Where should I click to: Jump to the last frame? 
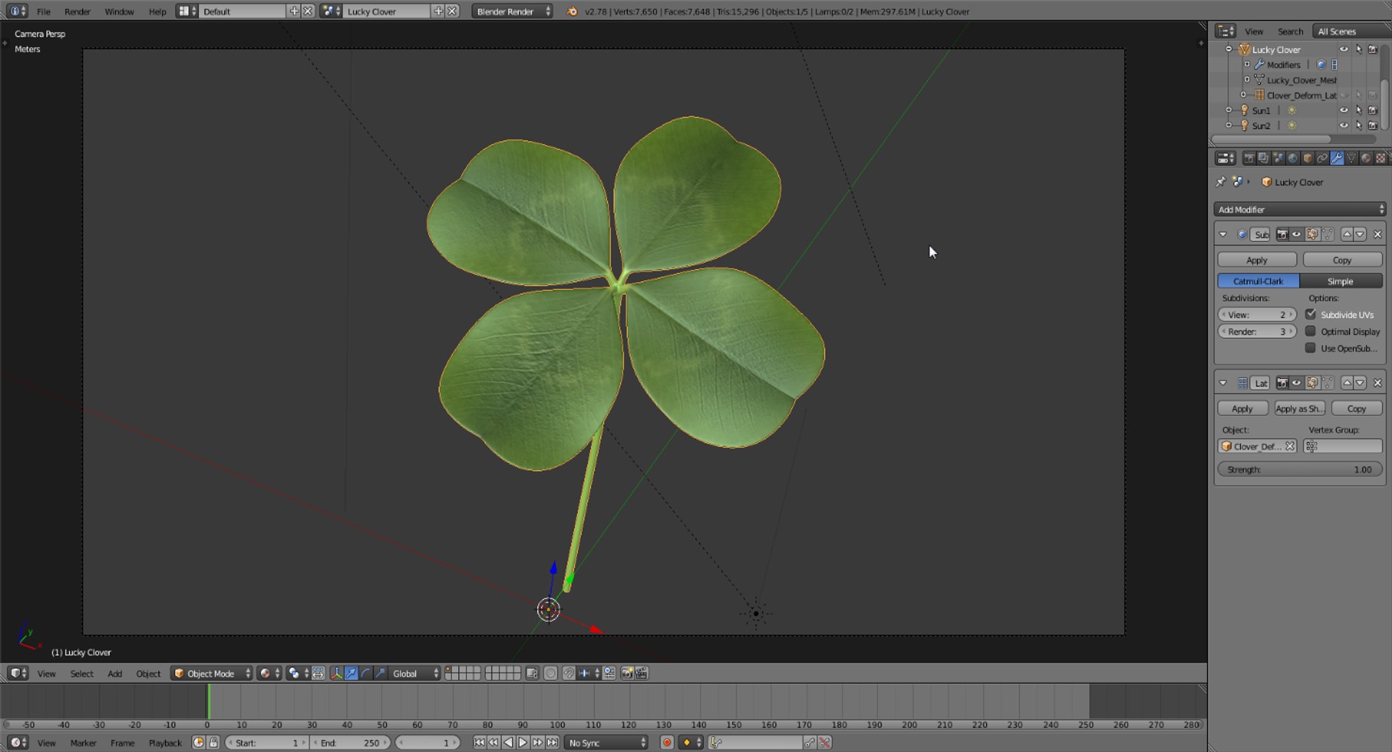click(552, 743)
